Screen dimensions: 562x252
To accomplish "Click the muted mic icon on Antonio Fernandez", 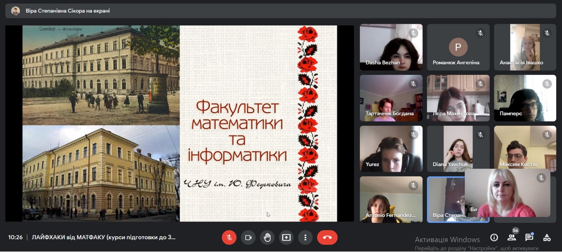I will [x=413, y=186].
